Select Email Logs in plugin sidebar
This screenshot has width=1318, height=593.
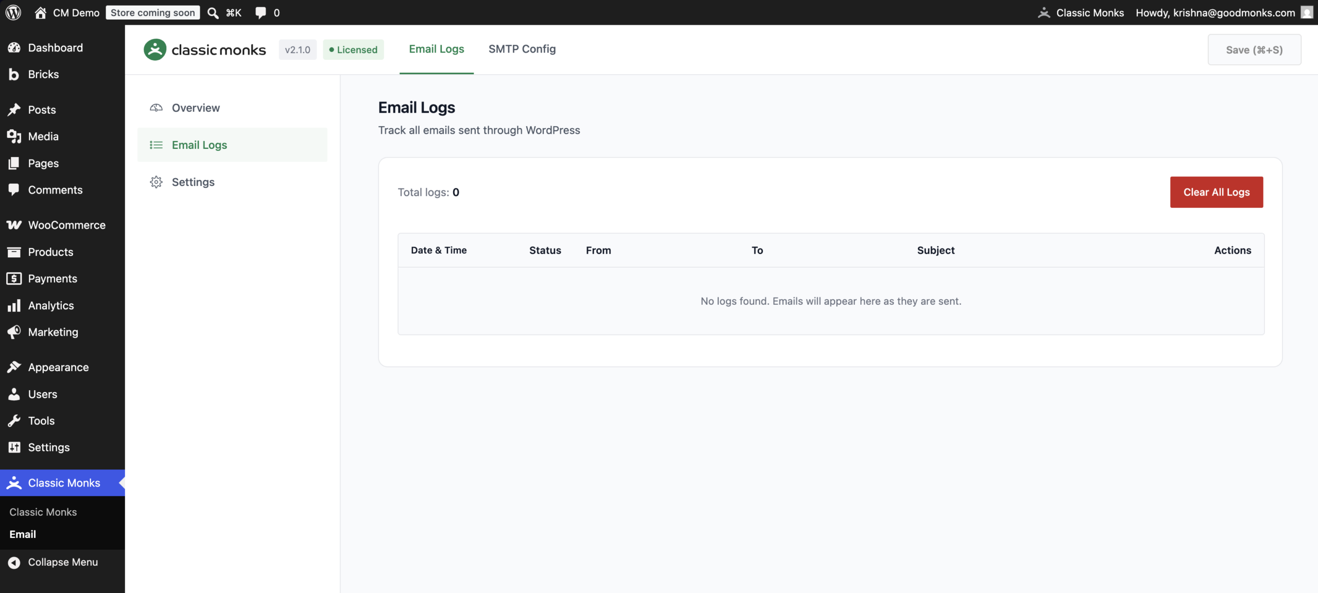pyautogui.click(x=232, y=145)
